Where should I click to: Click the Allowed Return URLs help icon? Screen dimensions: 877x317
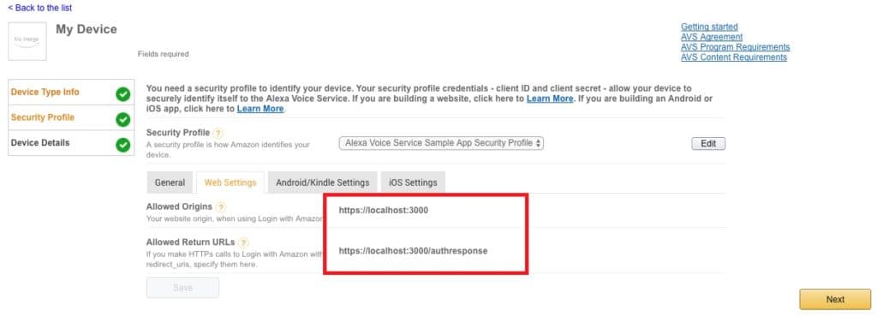242,242
